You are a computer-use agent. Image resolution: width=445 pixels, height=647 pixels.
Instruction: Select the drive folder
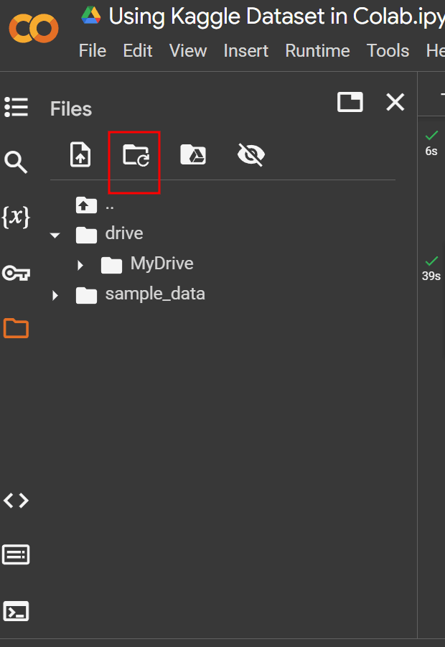coord(124,233)
